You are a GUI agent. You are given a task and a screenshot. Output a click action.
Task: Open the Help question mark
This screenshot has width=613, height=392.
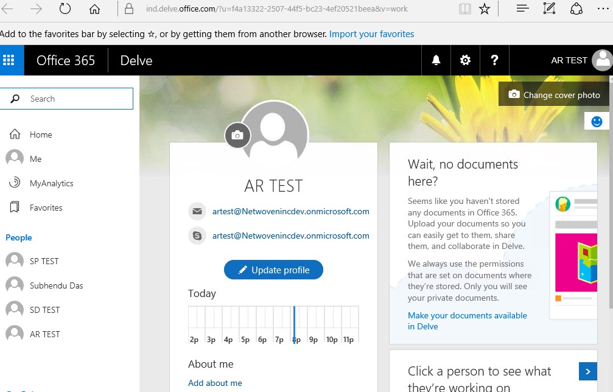point(494,60)
